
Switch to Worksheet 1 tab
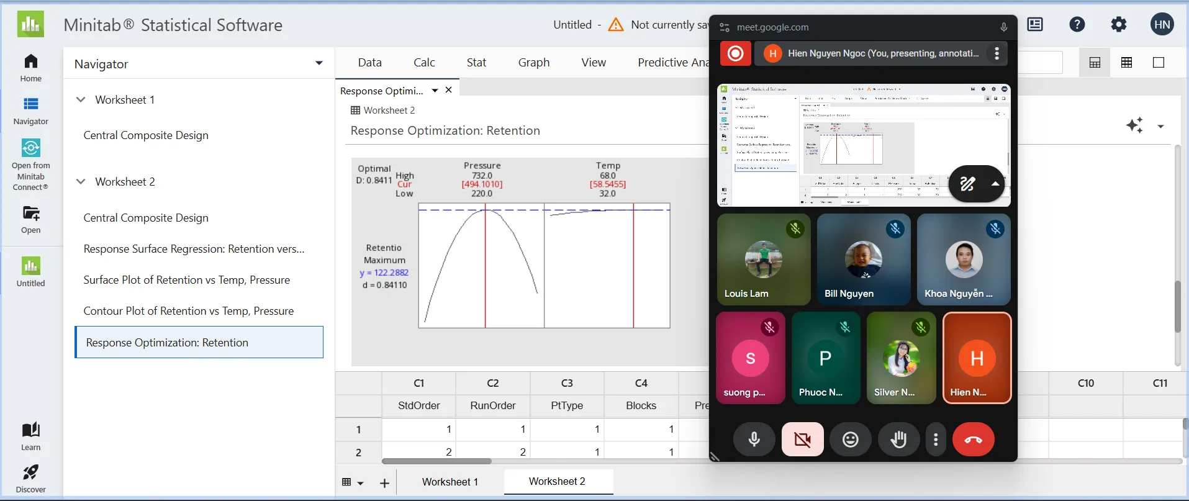click(450, 482)
